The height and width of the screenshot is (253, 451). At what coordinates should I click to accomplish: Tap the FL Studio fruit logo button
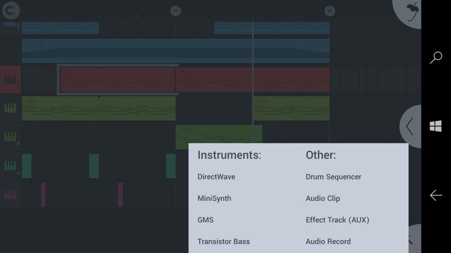pyautogui.click(x=408, y=12)
